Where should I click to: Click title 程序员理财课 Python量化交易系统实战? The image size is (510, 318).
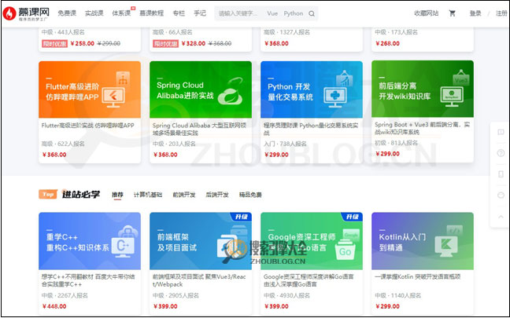(311, 129)
